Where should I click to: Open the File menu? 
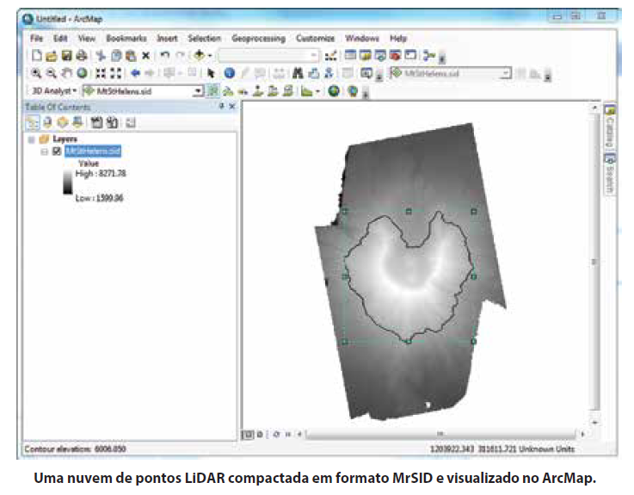click(36, 39)
